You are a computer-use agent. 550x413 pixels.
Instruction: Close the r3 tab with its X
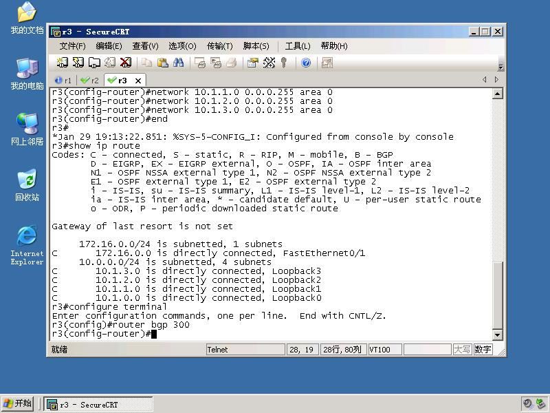pyautogui.click(x=138, y=81)
